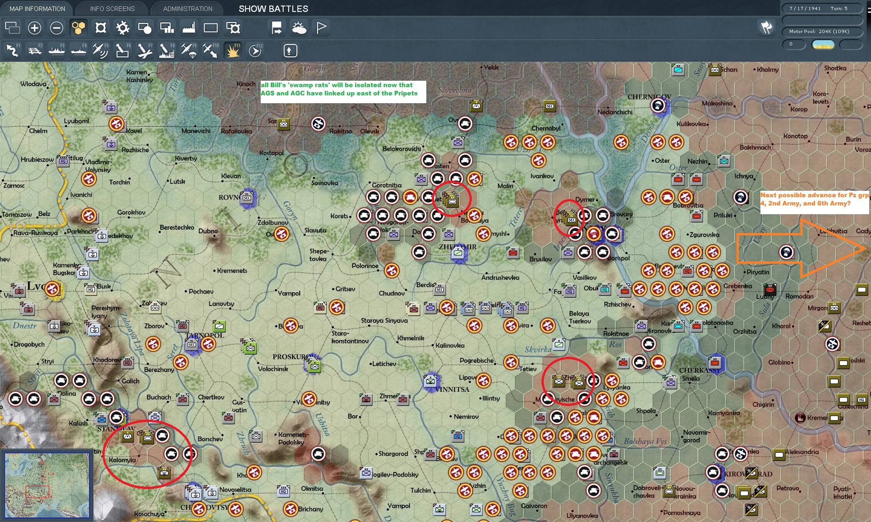
Task: Select the unit counter at Proskurov
Action: (314, 366)
